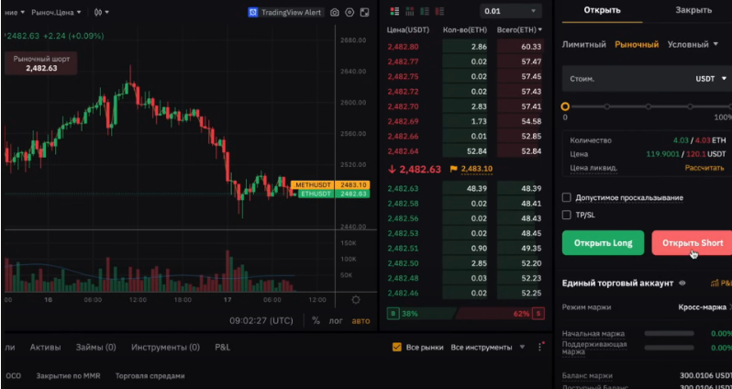
Task: Toggle percent scale on the chart
Action: [316, 321]
